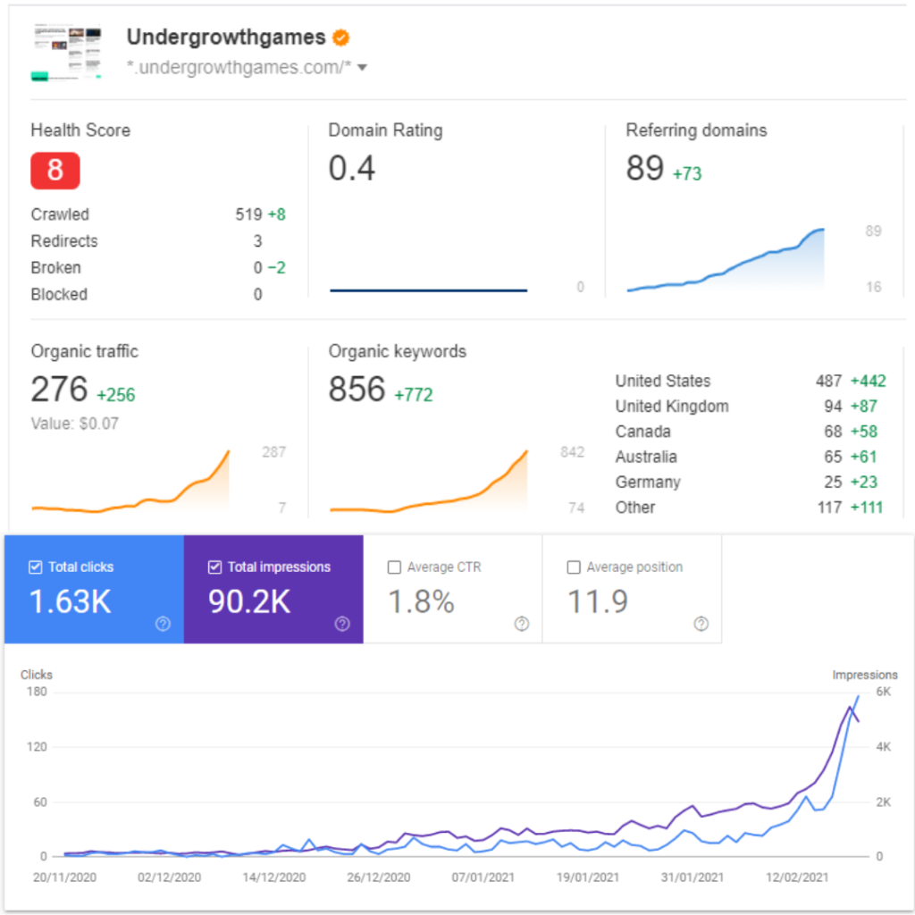Click the +256 organic traffic change
This screenshot has width=915, height=915.
(x=115, y=395)
